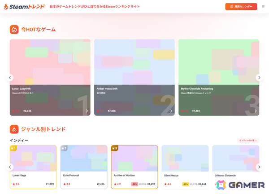Open the Mythic Chronicle Awakening game card
269x194 pixels.
pos(219,78)
